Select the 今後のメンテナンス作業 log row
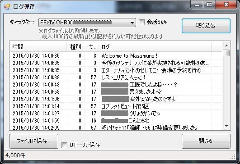 (x=116, y=63)
